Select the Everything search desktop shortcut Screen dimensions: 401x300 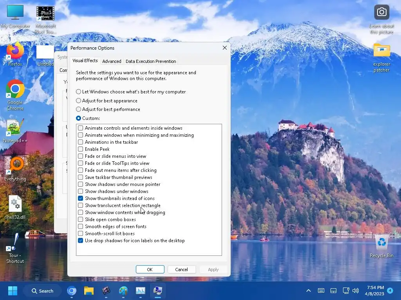pyautogui.click(x=15, y=170)
